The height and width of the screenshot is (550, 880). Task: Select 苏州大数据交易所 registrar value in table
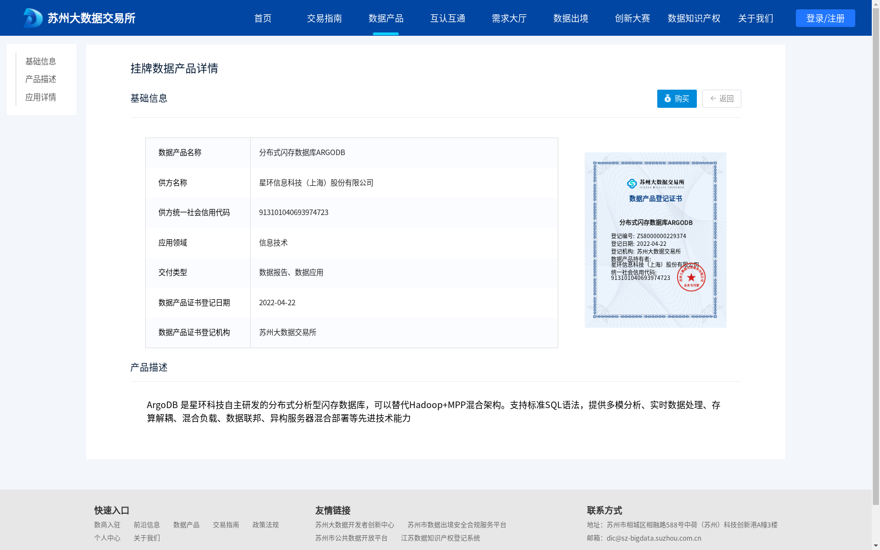(x=288, y=332)
